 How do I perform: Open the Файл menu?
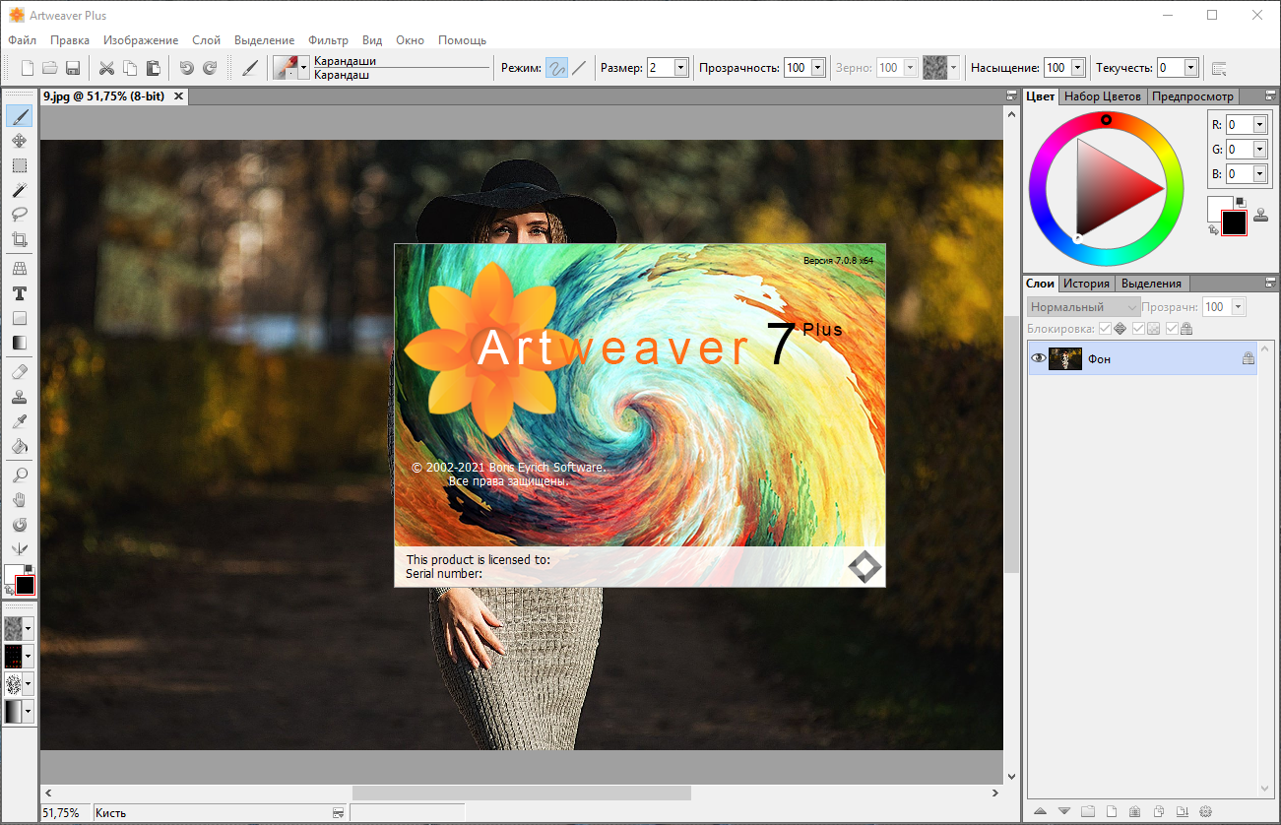(x=22, y=40)
